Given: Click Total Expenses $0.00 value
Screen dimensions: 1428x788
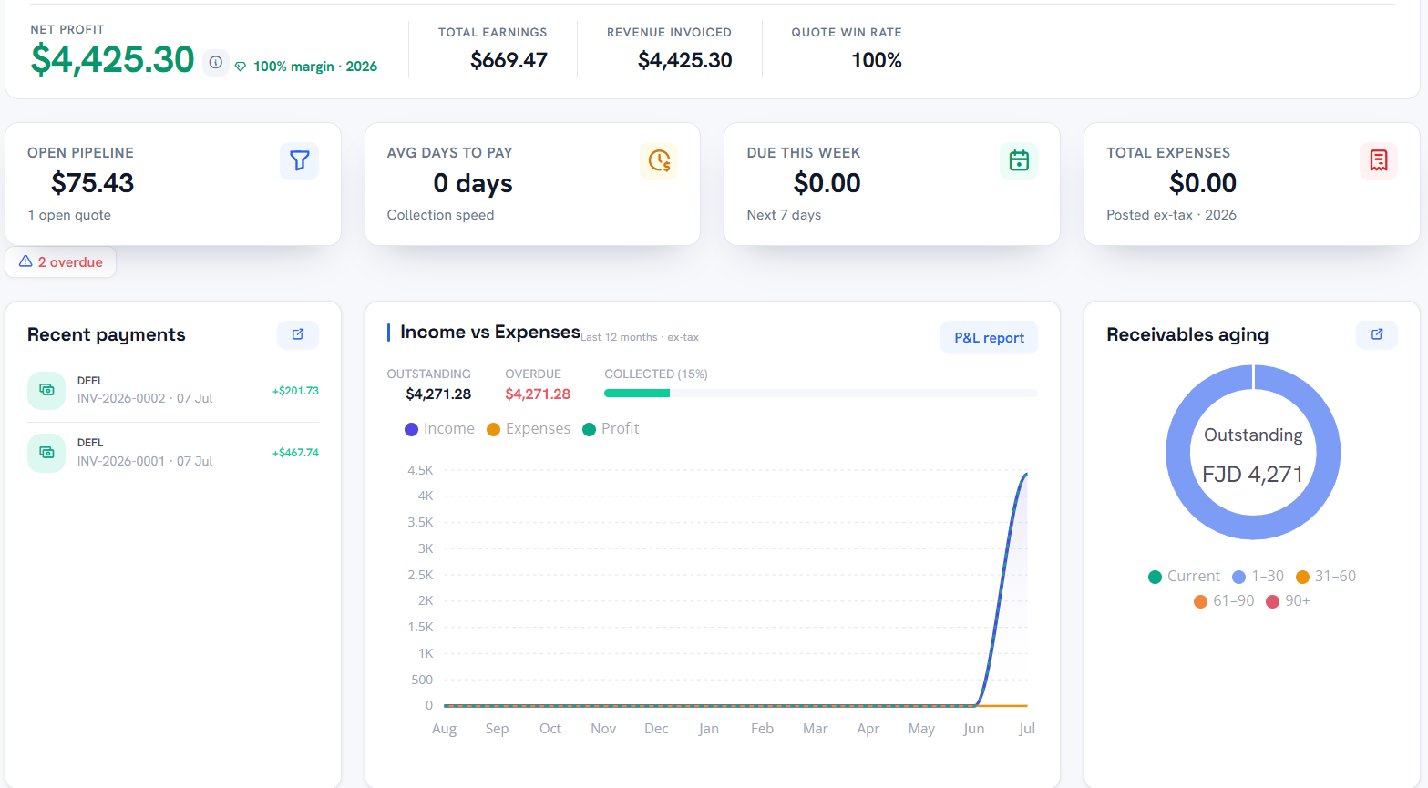Looking at the screenshot, I should point(1203,183).
